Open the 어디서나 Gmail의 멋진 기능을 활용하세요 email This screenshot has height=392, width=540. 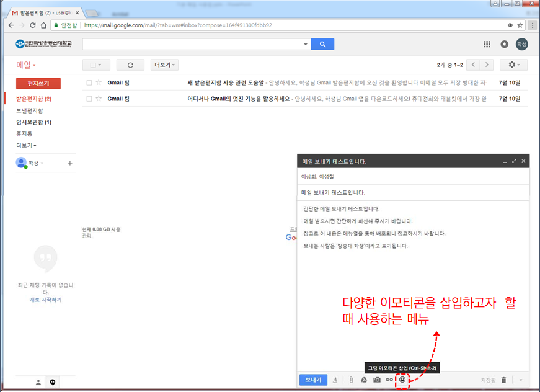[x=305, y=99]
